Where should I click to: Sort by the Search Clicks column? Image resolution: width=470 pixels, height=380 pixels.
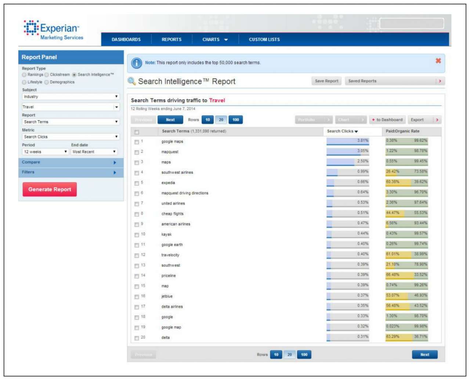tap(342, 131)
